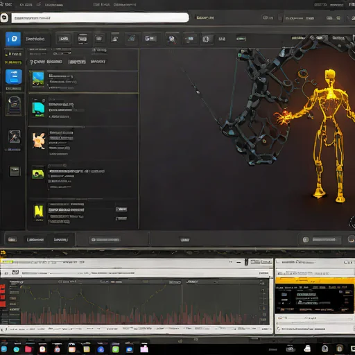This screenshot has height=355, width=355.
Task: Open the joystick-like icon in the left sidebar
Action: pos(15,137)
